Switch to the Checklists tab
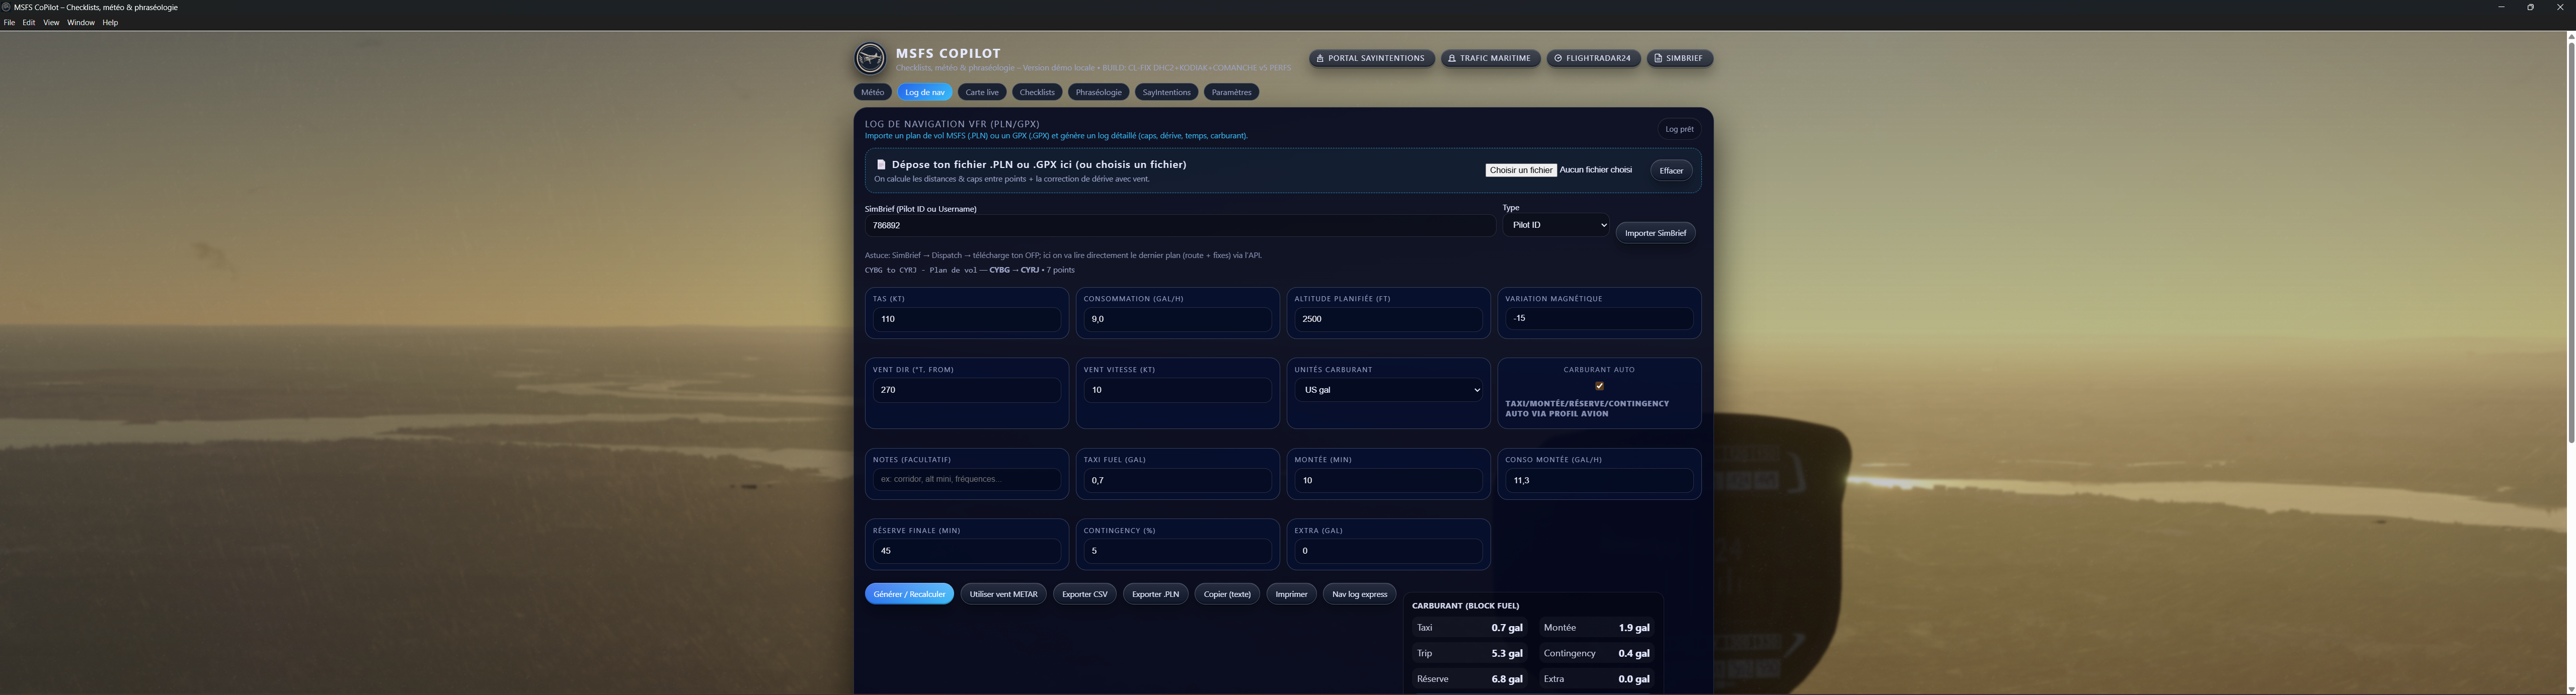 pyautogui.click(x=1036, y=92)
